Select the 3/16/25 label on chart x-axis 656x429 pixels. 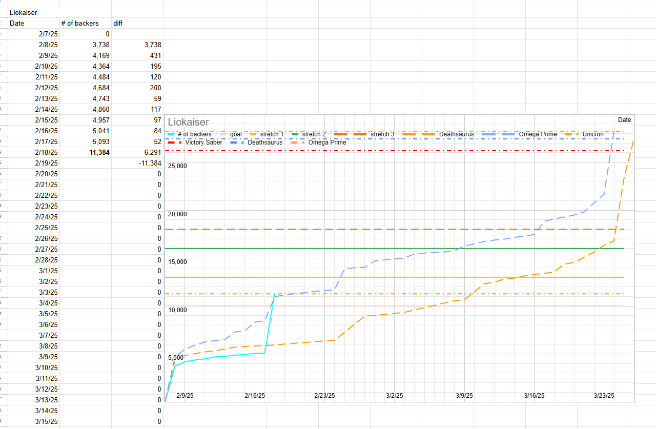pos(534,396)
